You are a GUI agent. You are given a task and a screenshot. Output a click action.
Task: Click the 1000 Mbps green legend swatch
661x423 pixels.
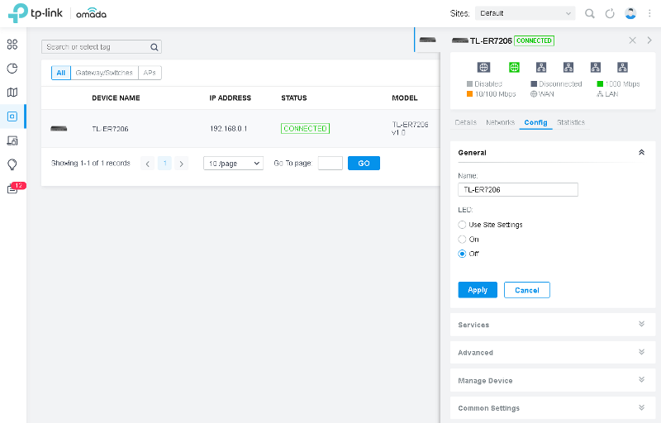pos(600,83)
